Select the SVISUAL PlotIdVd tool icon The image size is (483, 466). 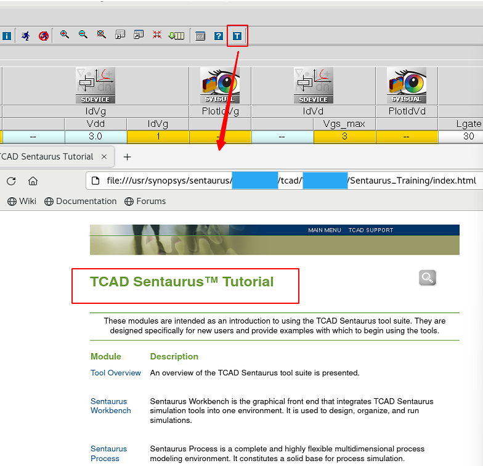tap(407, 85)
